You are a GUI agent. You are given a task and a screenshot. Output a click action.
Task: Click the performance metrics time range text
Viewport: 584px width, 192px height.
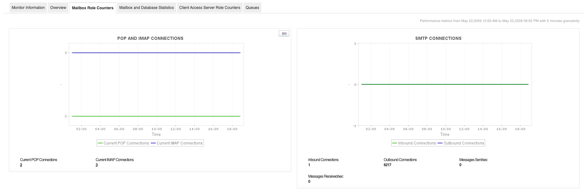pos(499,21)
